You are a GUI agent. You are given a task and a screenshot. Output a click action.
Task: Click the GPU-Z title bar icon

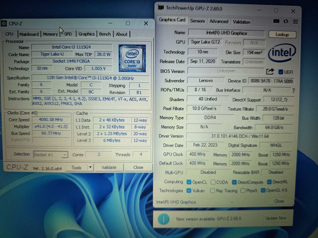click(161, 7)
